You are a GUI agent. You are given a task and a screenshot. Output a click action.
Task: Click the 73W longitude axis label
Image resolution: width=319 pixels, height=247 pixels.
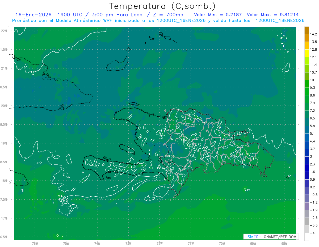pos(128,244)
